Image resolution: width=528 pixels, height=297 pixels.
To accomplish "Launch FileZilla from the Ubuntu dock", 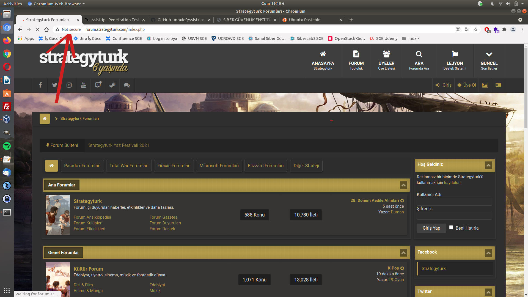I will (7, 106).
